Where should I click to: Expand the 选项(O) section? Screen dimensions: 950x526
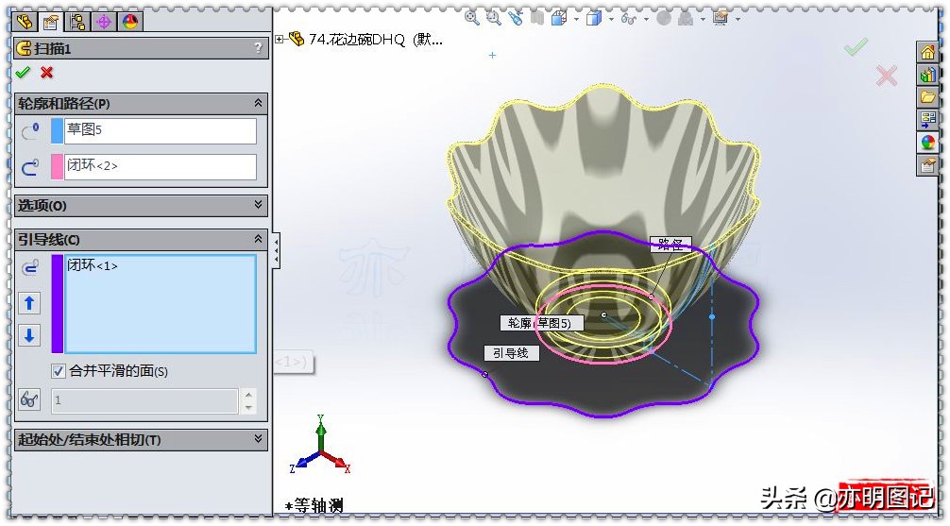[x=258, y=205]
